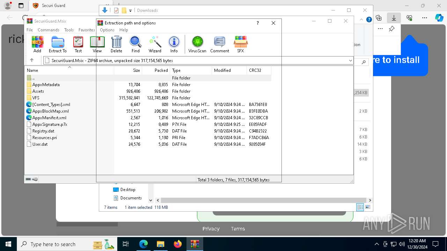Start VirusScan on the archive
Screen dimensions: 447x251
(x=197, y=44)
